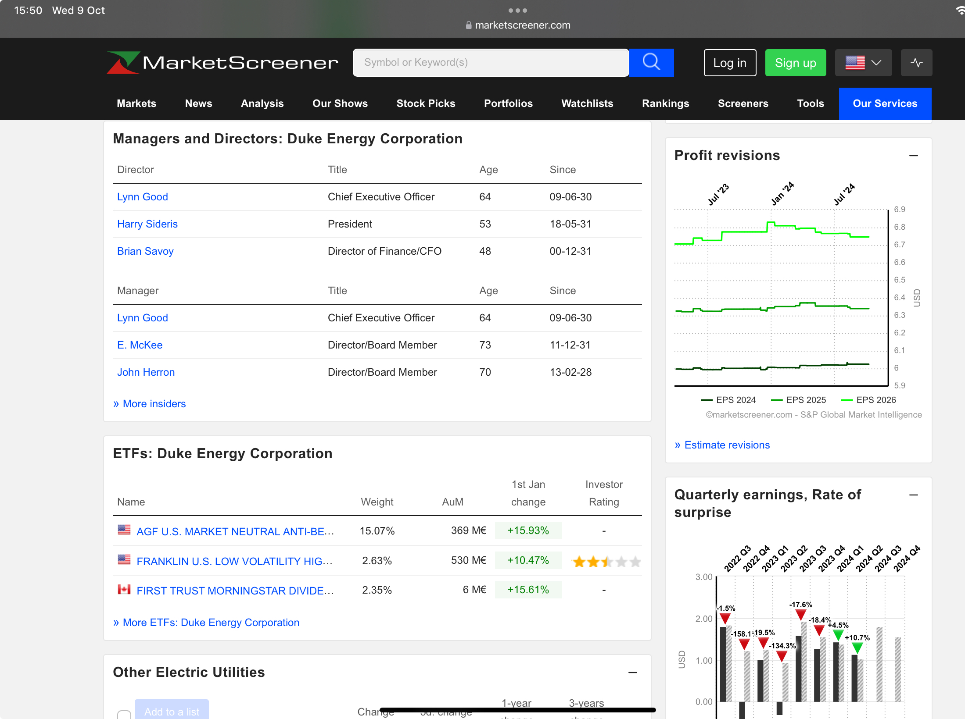Click the 09-06-30 date in Director table

tap(570, 197)
